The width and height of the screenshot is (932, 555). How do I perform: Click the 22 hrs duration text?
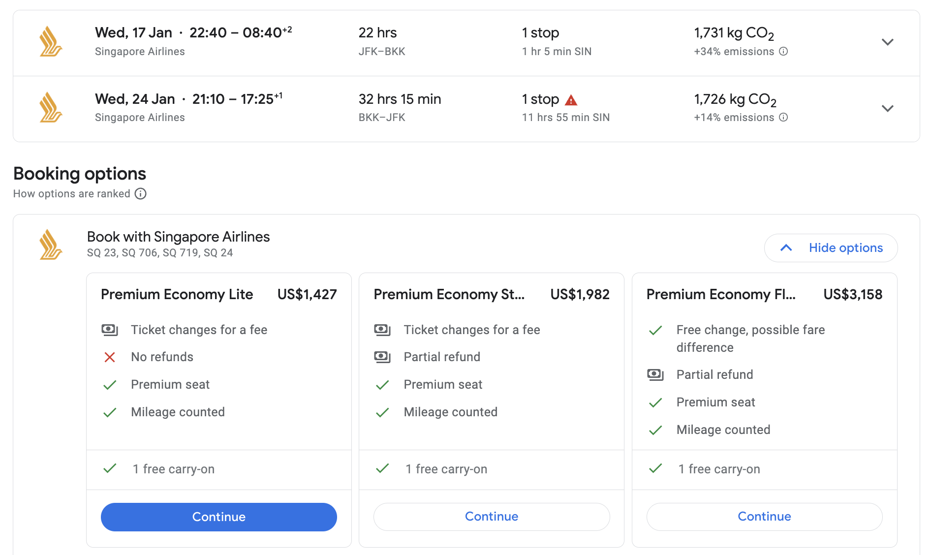click(377, 32)
